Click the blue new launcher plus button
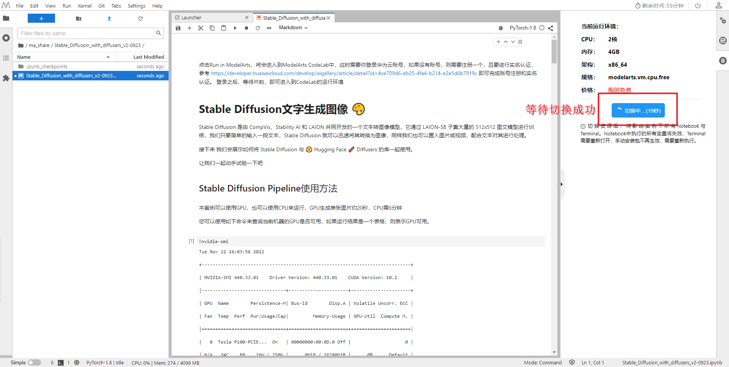The height and width of the screenshot is (367, 729). (x=41, y=18)
